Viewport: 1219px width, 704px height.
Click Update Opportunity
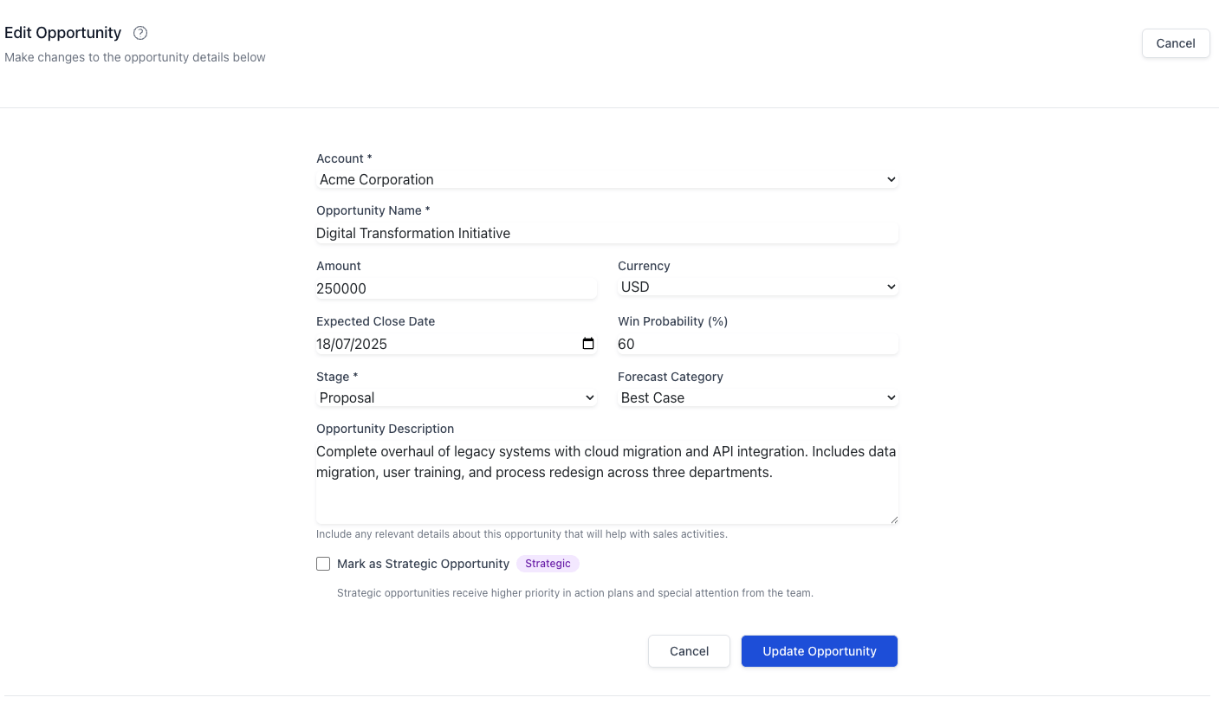tap(820, 651)
